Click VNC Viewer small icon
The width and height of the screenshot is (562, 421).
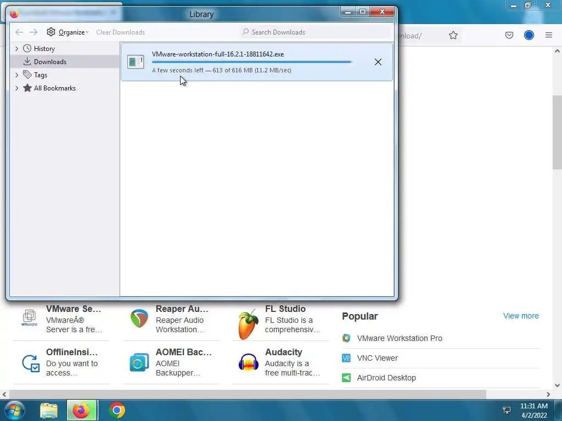(346, 358)
